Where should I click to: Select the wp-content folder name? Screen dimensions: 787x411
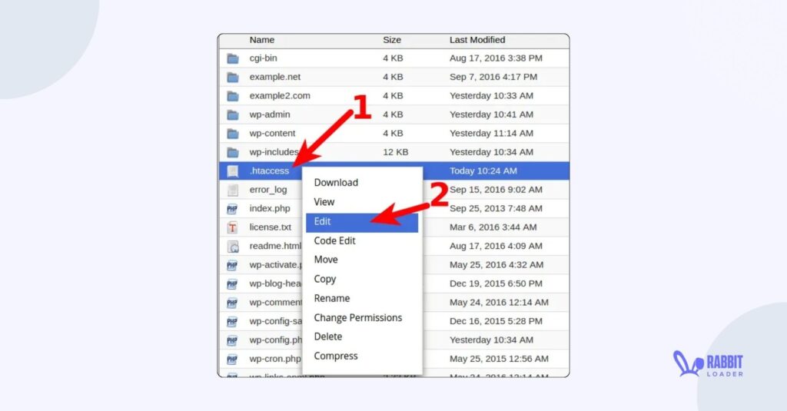tap(273, 134)
